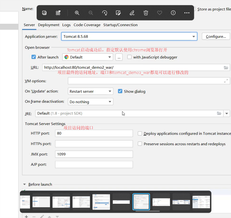Select the third filmstrip thumbnail
Image resolution: width=231 pixels, height=218 pixels.
[x=61, y=202]
